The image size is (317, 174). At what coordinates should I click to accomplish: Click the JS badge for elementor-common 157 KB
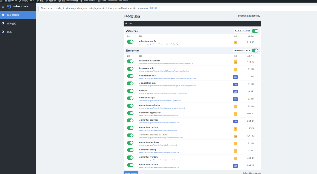[x=235, y=129]
